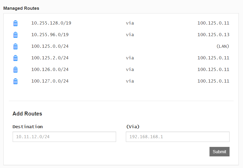Image resolution: width=243 pixels, height=168 pixels.
Task: Delete the 10.255.128.0/19 route
Action: click(15, 23)
